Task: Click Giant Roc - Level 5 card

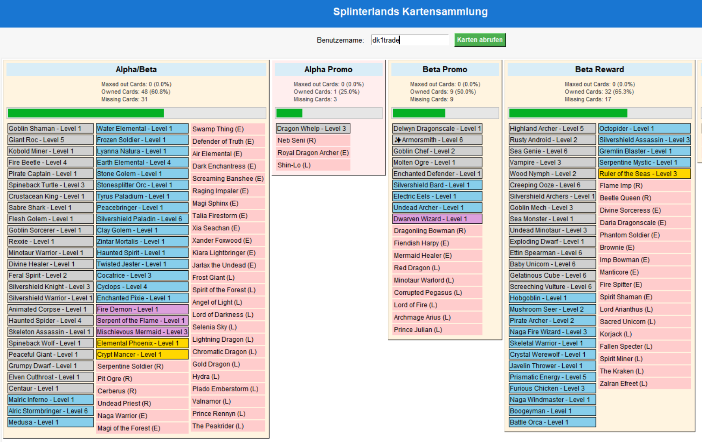Action: [x=50, y=140]
